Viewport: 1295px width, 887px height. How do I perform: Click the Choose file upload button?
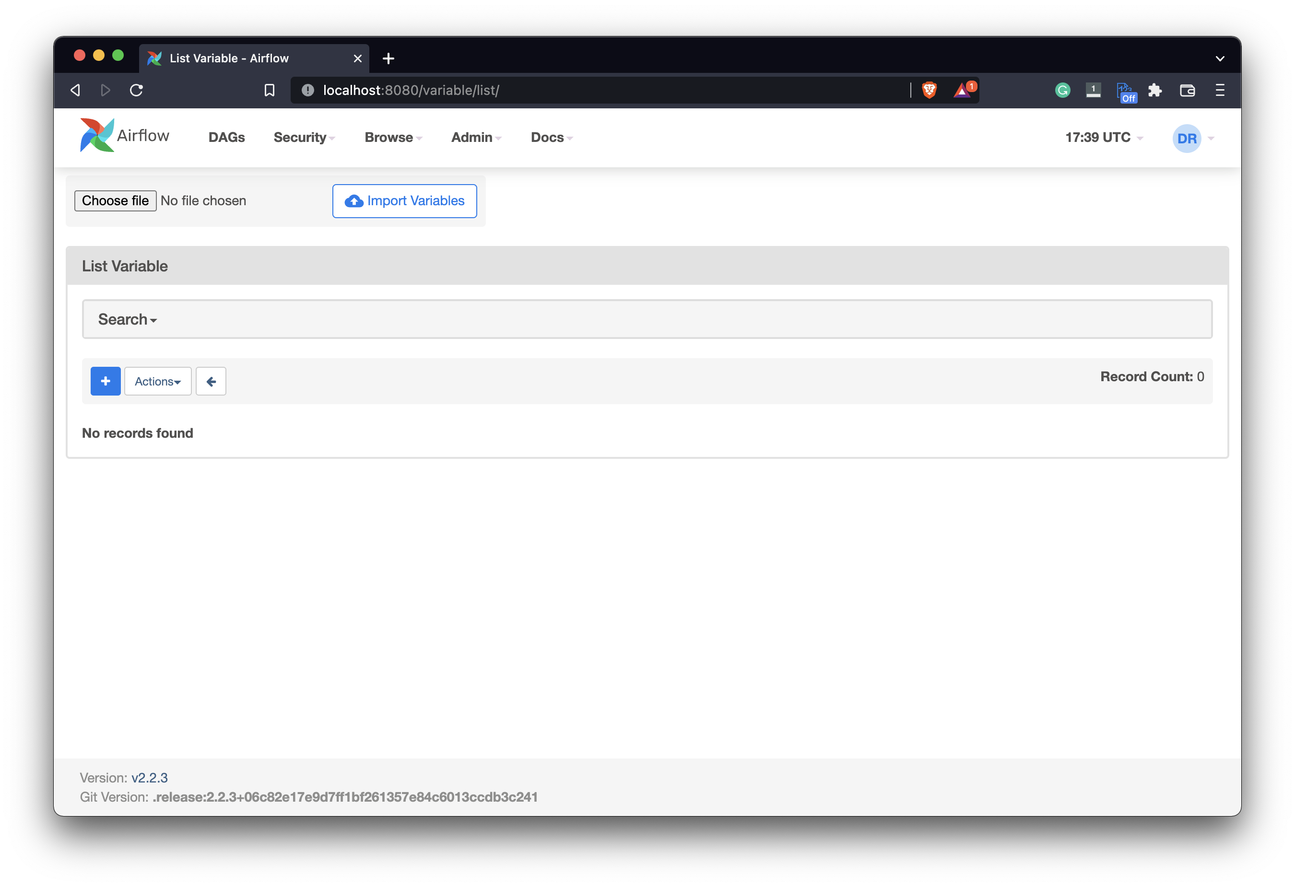point(115,200)
